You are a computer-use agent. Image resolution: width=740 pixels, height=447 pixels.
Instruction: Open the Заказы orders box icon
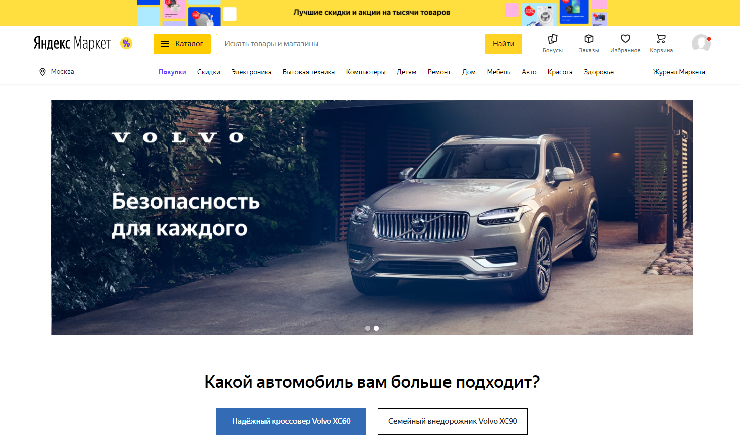[589, 39]
